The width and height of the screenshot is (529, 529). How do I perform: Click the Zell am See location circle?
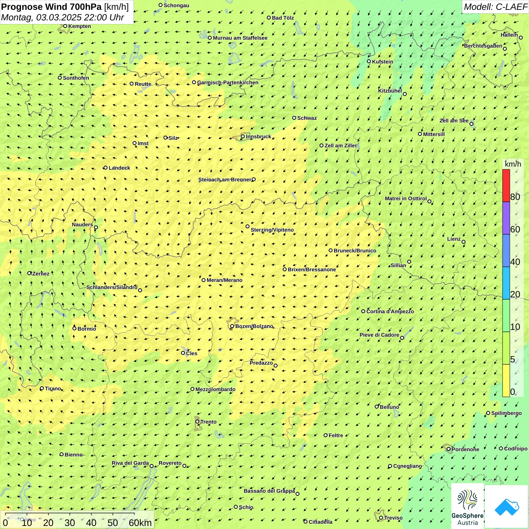click(472, 124)
